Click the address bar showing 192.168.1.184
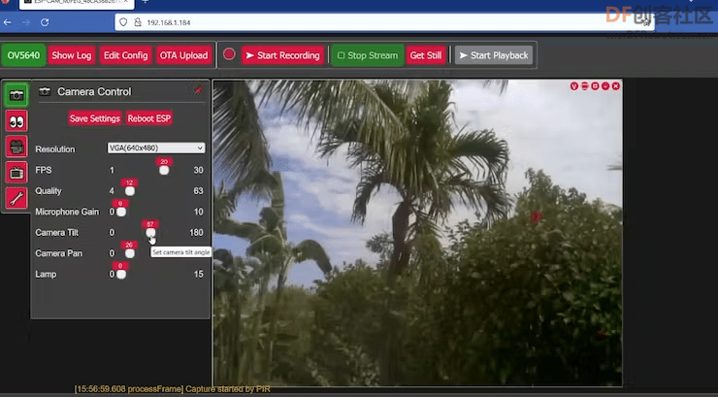 (383, 22)
